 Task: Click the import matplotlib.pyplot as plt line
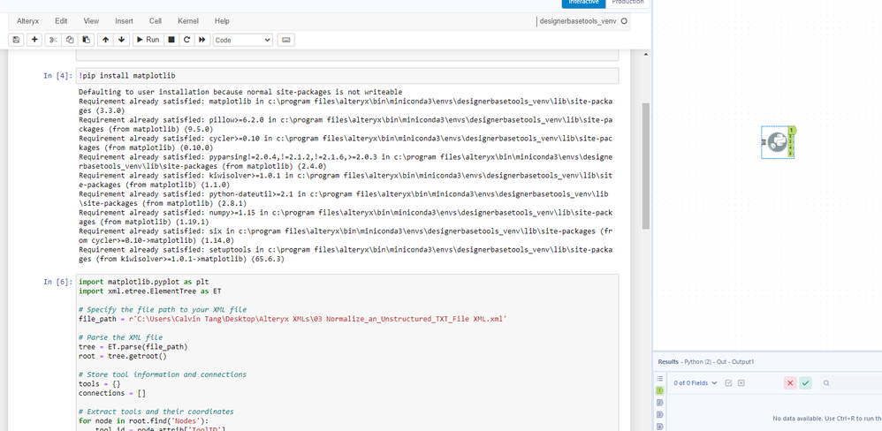coord(143,282)
